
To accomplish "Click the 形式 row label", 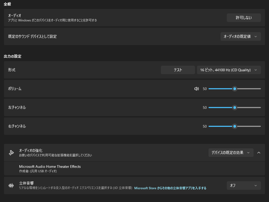I will 12,70.
